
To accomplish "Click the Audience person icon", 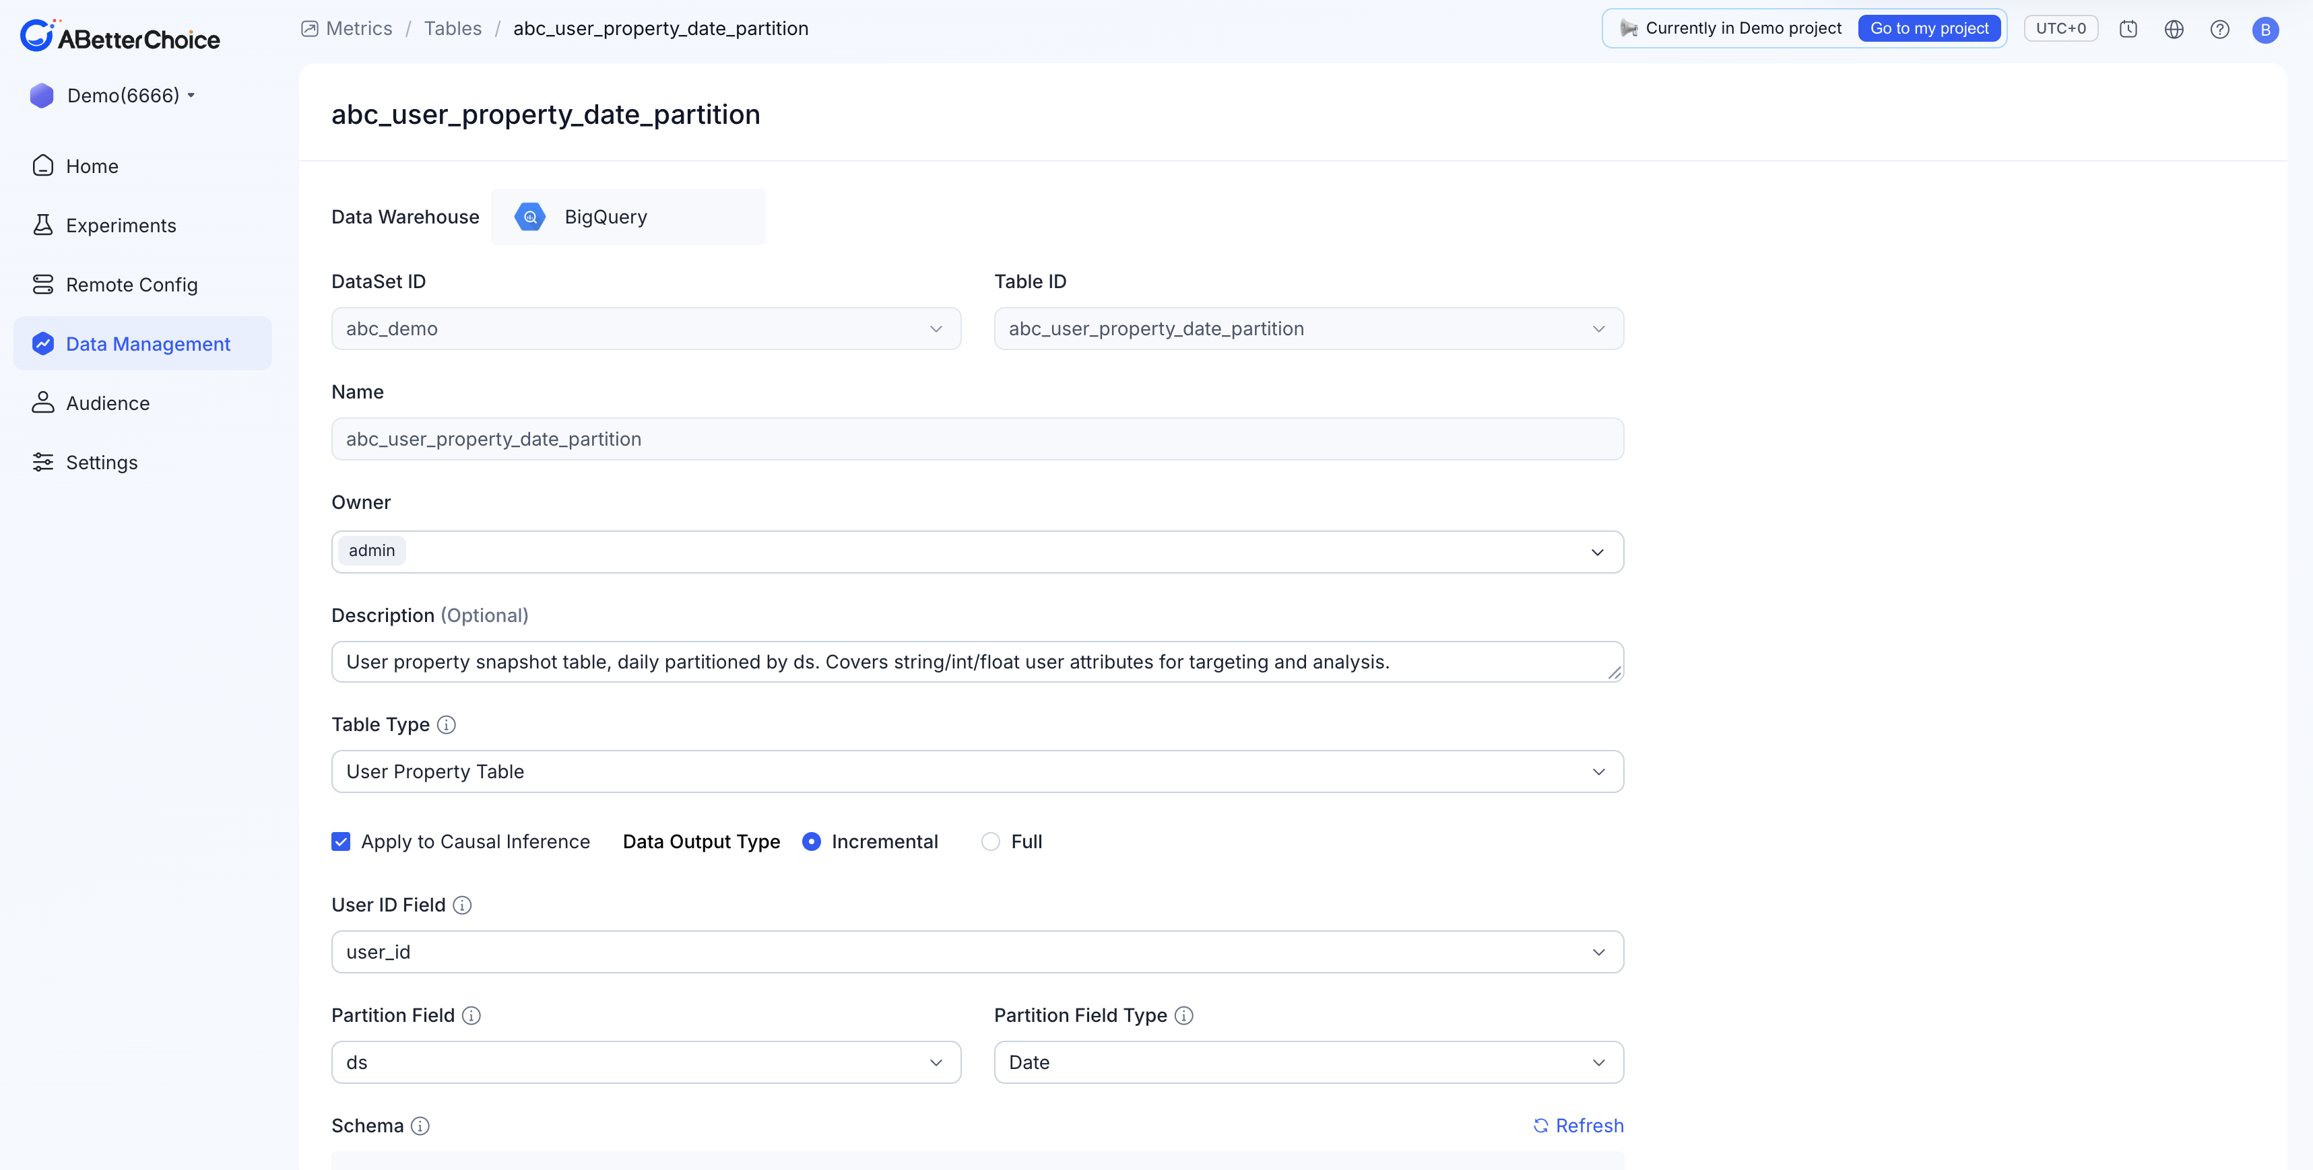I will pyautogui.click(x=42, y=403).
